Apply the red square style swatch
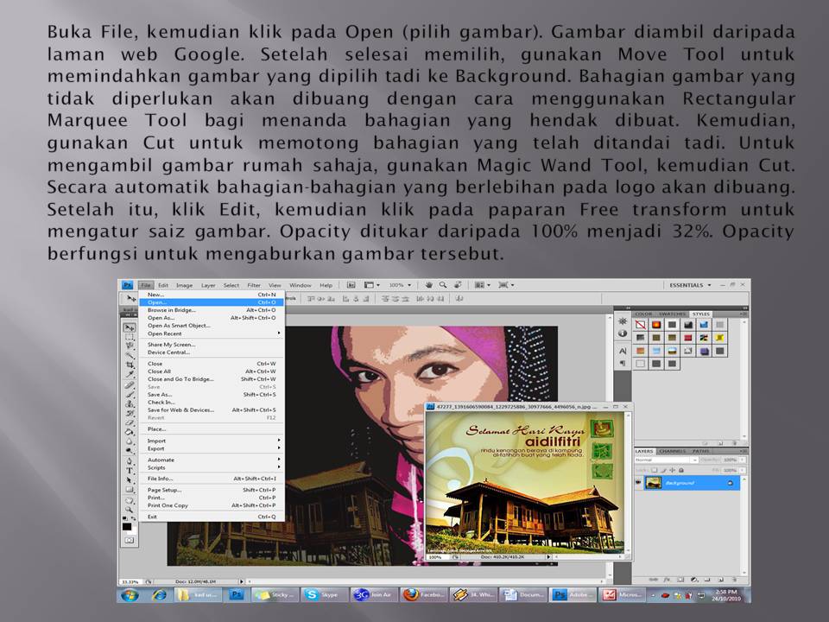Screen dimensions: 829x622 coord(688,338)
